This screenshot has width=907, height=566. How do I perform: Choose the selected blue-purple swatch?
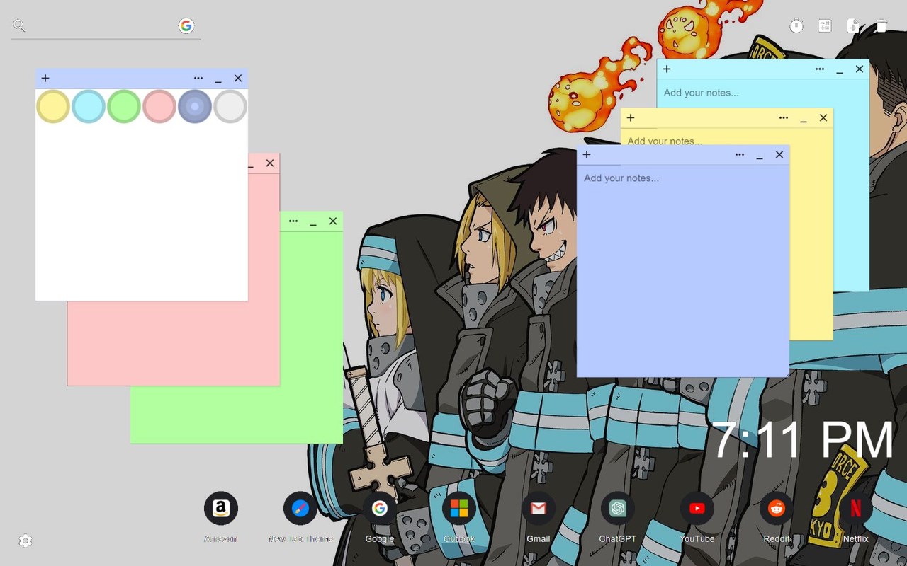point(195,106)
